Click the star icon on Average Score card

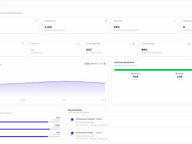[106, 21]
